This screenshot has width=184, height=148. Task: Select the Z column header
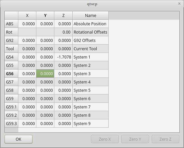(63, 15)
